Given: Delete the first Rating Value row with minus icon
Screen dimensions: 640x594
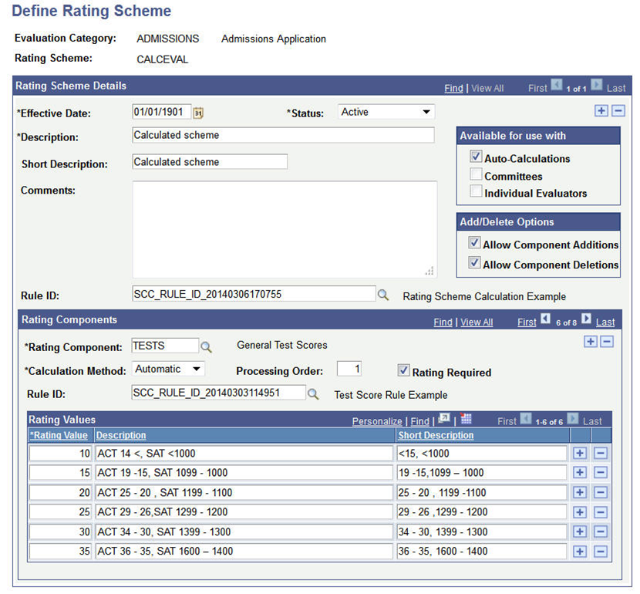Looking at the screenshot, I should [x=601, y=453].
